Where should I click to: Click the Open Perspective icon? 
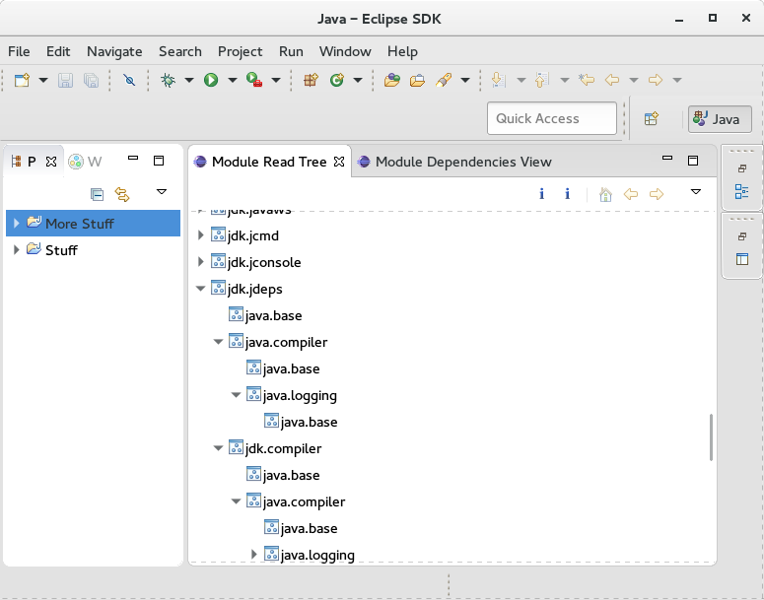[652, 118]
